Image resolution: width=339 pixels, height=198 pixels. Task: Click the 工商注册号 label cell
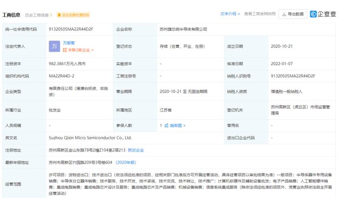[135, 76]
